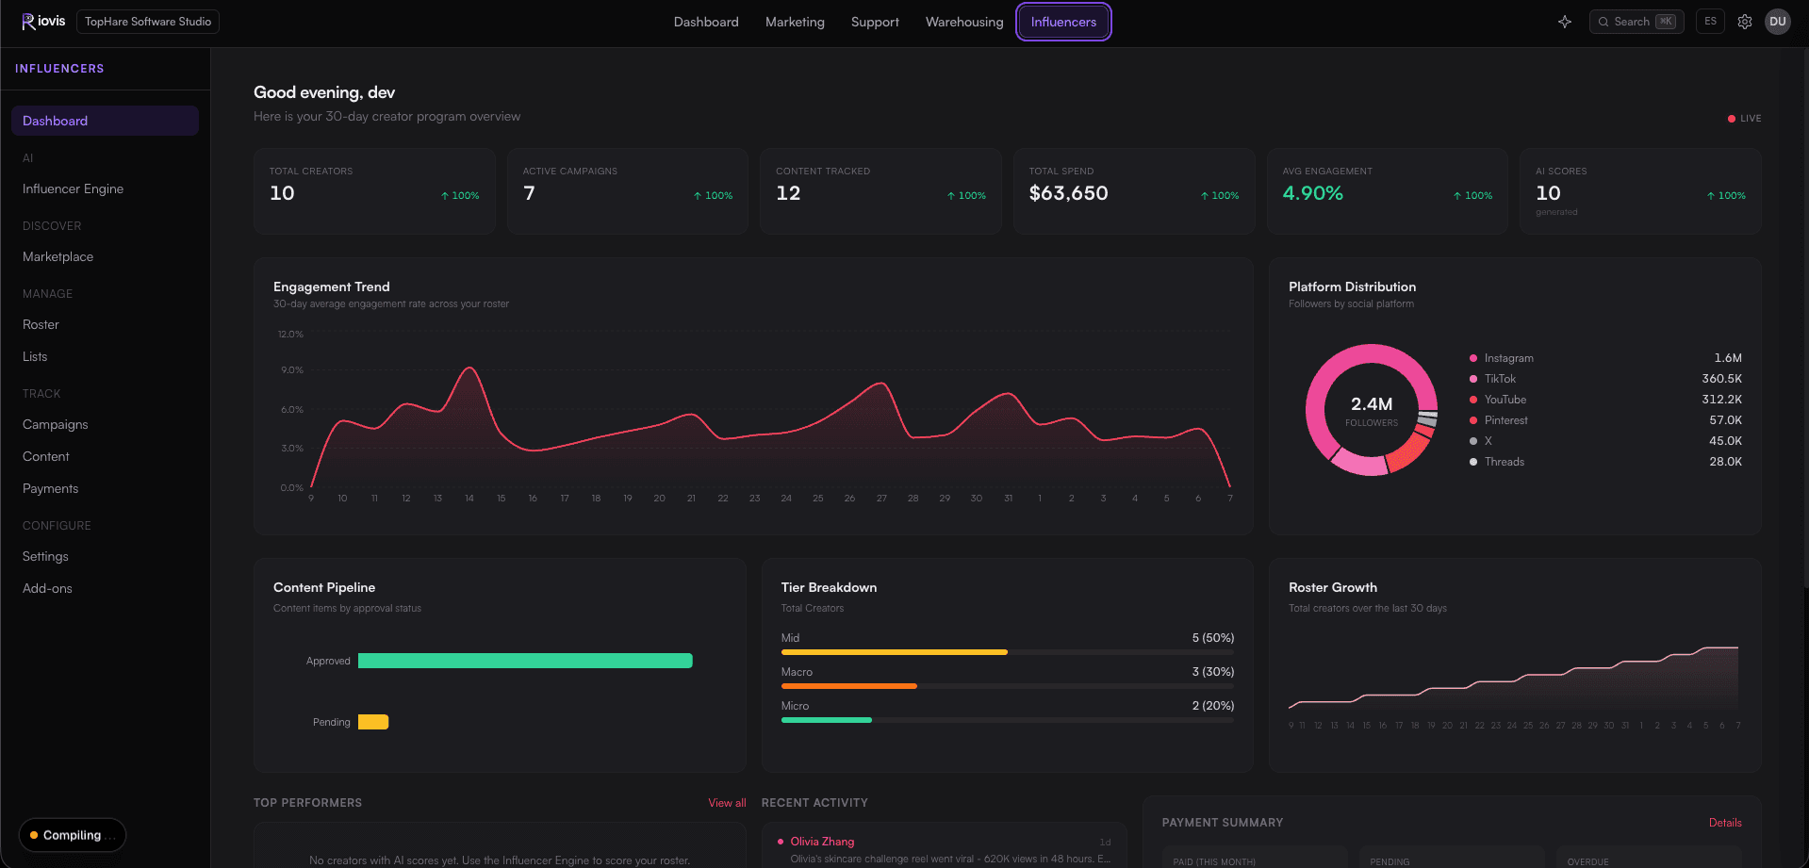Screen dimensions: 1809x868
Task: Switch language with the ES button
Action: tap(1711, 22)
